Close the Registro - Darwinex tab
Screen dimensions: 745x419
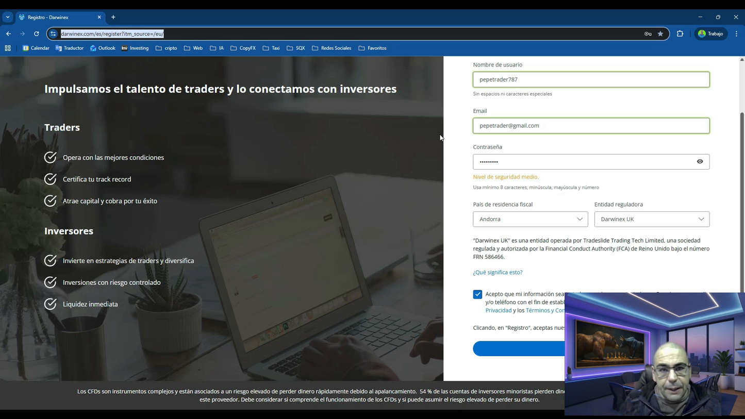coord(100,17)
